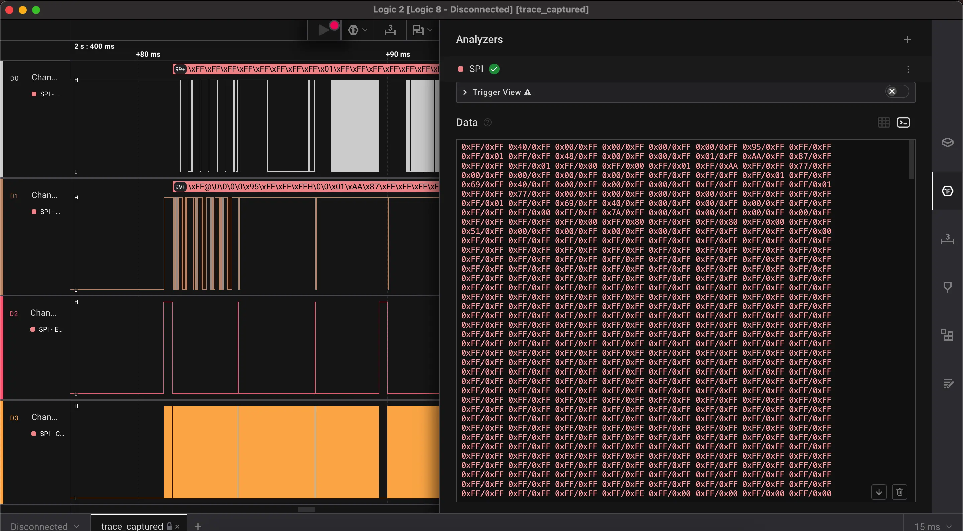Image resolution: width=963 pixels, height=531 pixels.
Task: Click the green SPI analyzer status checkmark
Action: point(494,69)
